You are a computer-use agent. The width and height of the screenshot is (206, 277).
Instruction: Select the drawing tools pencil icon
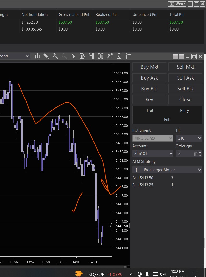46,56
